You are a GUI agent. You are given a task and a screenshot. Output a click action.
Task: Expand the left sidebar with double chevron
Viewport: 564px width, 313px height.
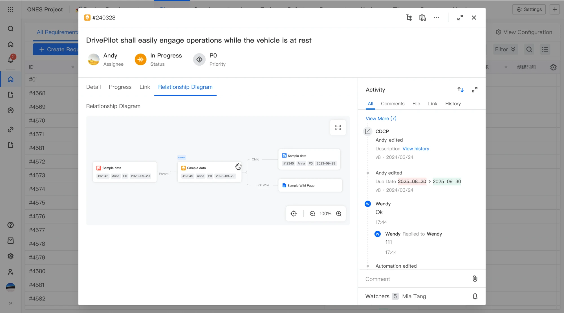10,303
